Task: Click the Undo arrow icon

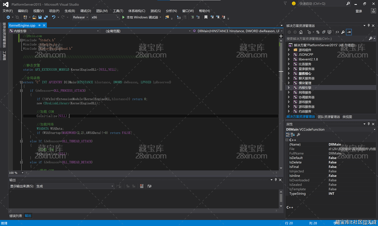Action: coord(54,17)
